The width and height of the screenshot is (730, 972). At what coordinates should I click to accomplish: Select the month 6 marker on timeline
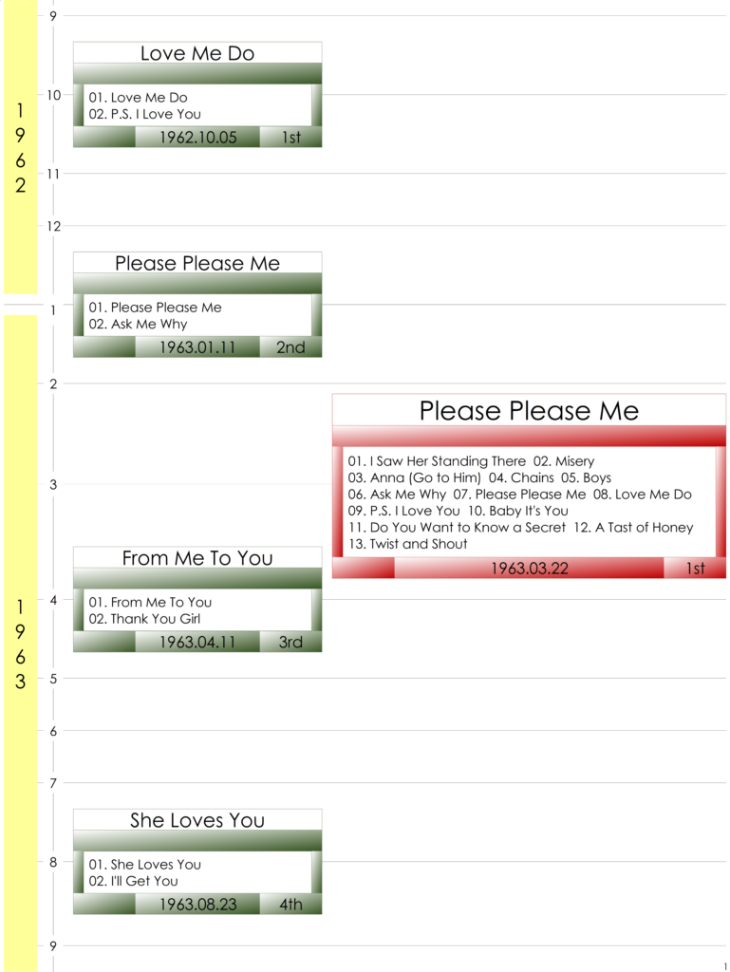[52, 731]
